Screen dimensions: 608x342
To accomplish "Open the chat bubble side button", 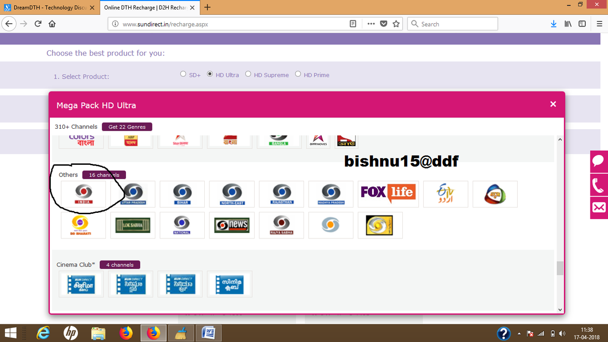I will point(599,161).
